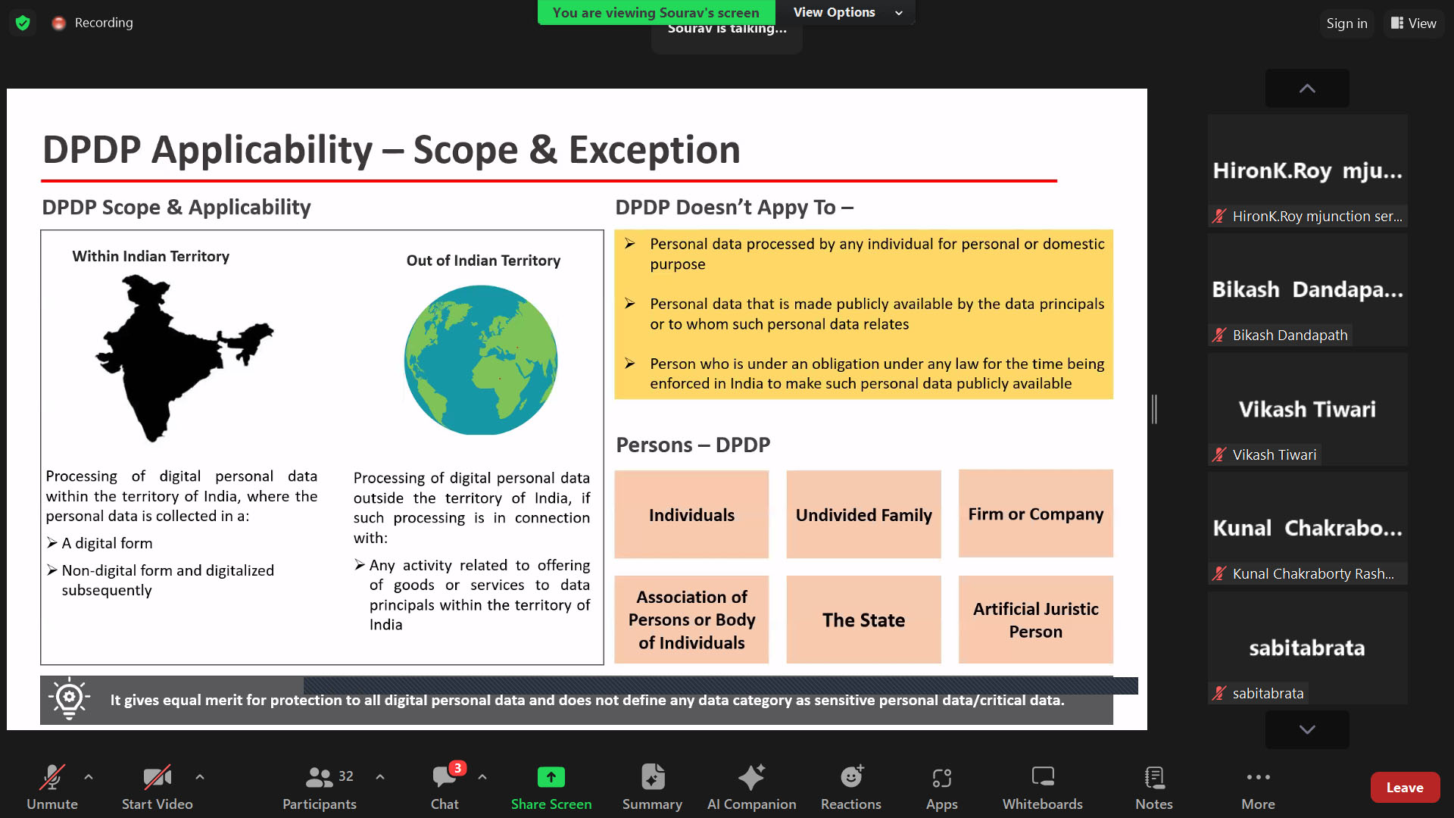The width and height of the screenshot is (1454, 818).
Task: Open the meeting Summary
Action: tap(652, 787)
